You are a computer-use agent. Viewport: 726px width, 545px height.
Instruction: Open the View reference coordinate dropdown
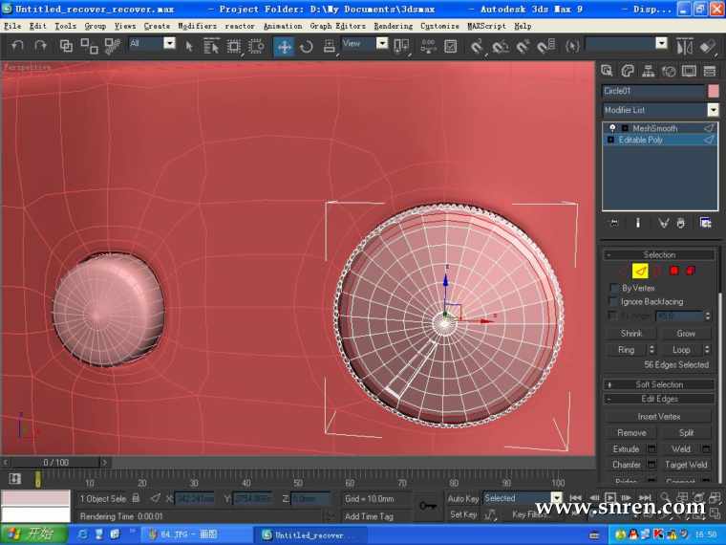pyautogui.click(x=382, y=44)
